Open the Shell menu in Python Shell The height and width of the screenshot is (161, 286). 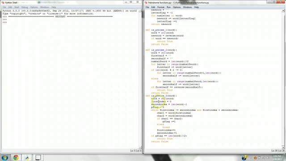(17, 7)
